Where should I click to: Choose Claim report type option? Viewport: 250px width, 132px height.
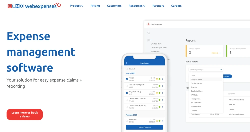click(x=193, y=76)
